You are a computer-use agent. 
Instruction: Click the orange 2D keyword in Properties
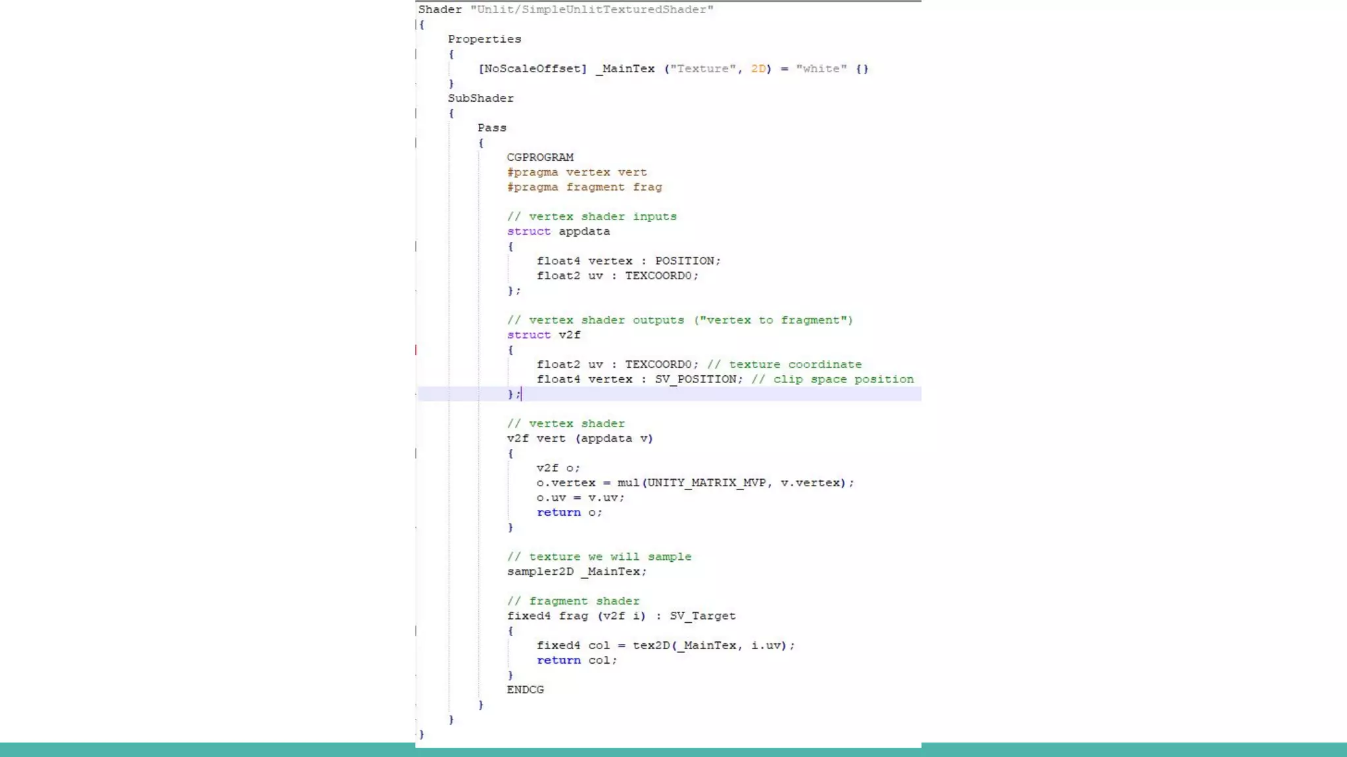tap(758, 69)
